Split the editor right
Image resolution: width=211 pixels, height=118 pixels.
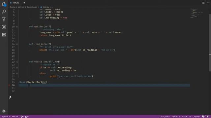click(x=203, y=3)
